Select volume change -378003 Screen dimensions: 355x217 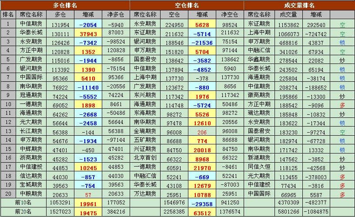(x=316, y=177)
